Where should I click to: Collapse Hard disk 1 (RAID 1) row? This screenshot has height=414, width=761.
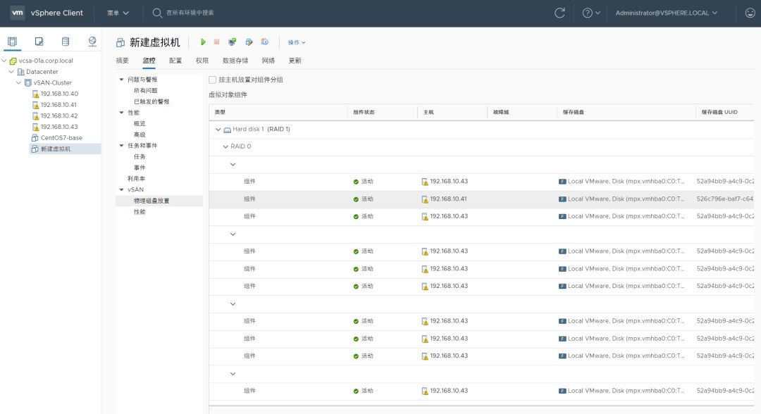[218, 130]
